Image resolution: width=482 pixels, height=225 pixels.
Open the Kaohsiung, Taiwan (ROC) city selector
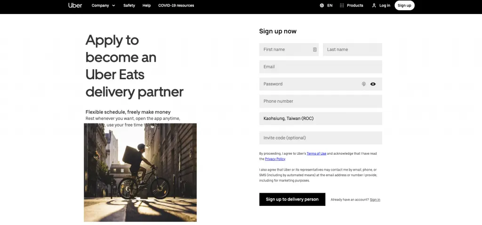[x=321, y=119]
